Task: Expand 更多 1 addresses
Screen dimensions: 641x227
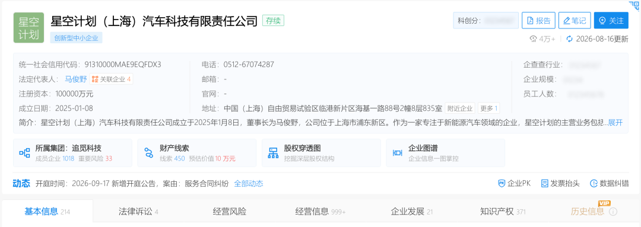Action: [489, 108]
